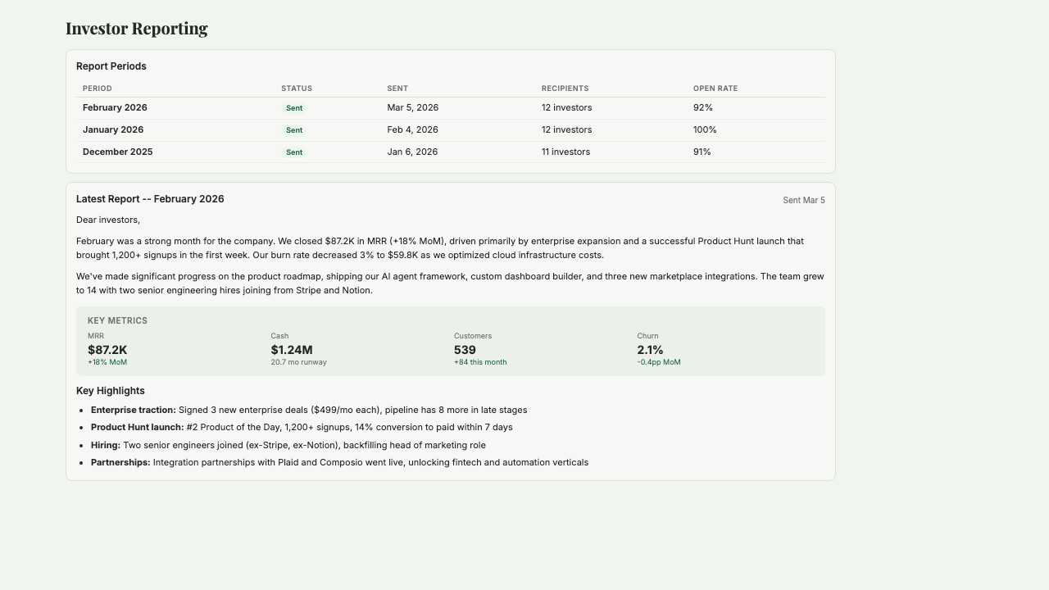Click the Sent status badge on January 2026
Image resolution: width=1049 pixels, height=590 pixels.
(294, 129)
